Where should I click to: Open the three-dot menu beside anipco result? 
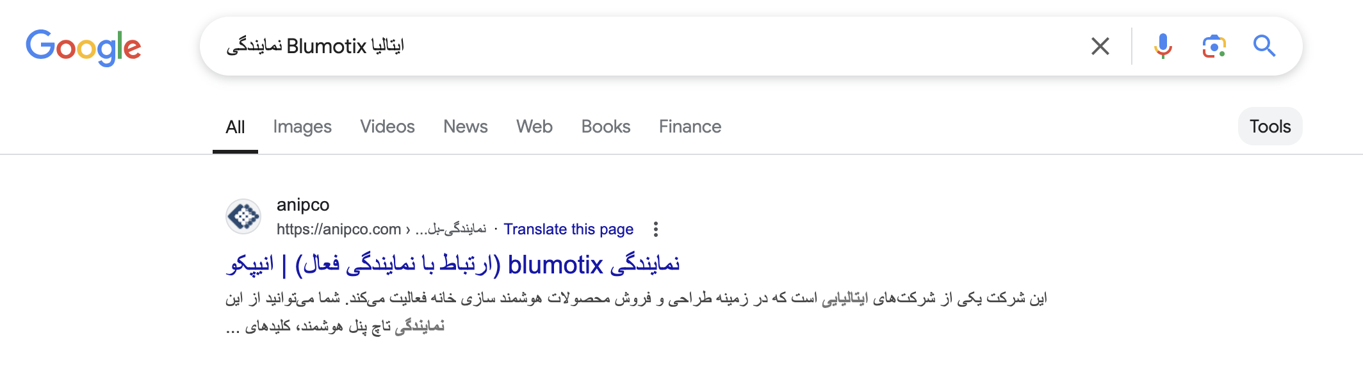pyautogui.click(x=655, y=229)
